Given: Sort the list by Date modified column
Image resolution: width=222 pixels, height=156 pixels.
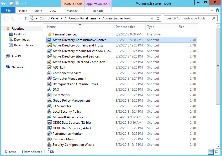Looking at the screenshot, I should (130, 27).
